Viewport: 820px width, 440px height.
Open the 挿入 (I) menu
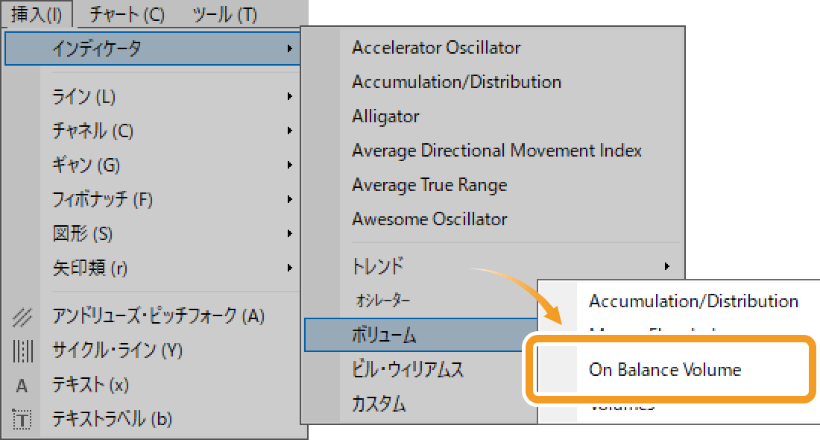pos(37,14)
